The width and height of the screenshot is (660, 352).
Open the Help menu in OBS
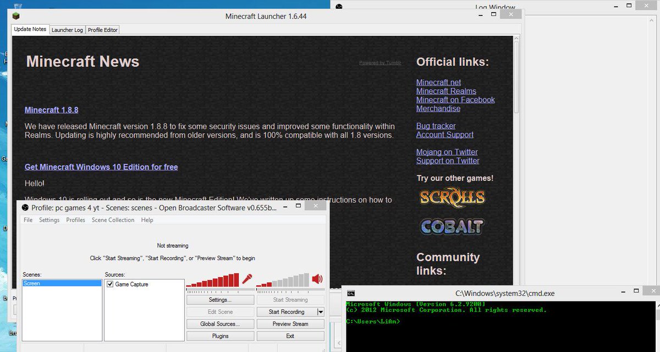[147, 220]
